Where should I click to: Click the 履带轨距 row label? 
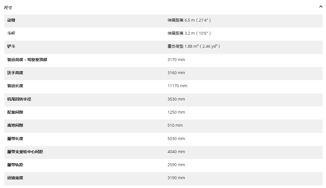click(15, 165)
